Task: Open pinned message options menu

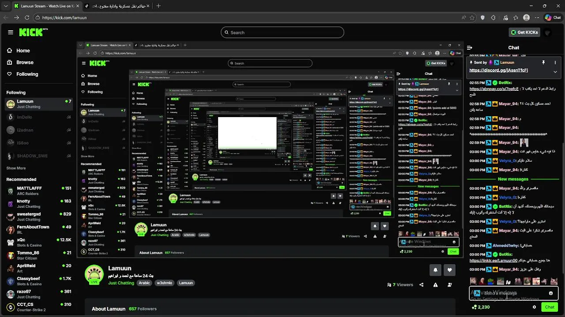Action: pyautogui.click(x=555, y=63)
